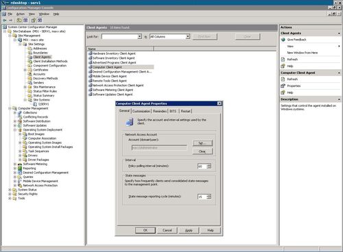This screenshot has width=343, height=252.
Task: Select the \\SERV1 site system node
Action: point(43,104)
